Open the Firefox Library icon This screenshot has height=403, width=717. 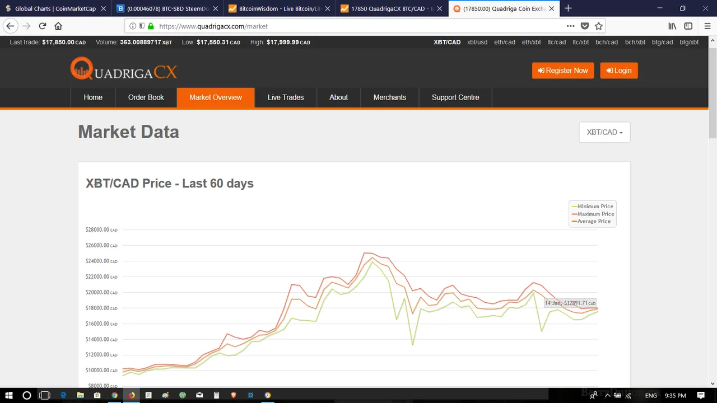pos(672,26)
